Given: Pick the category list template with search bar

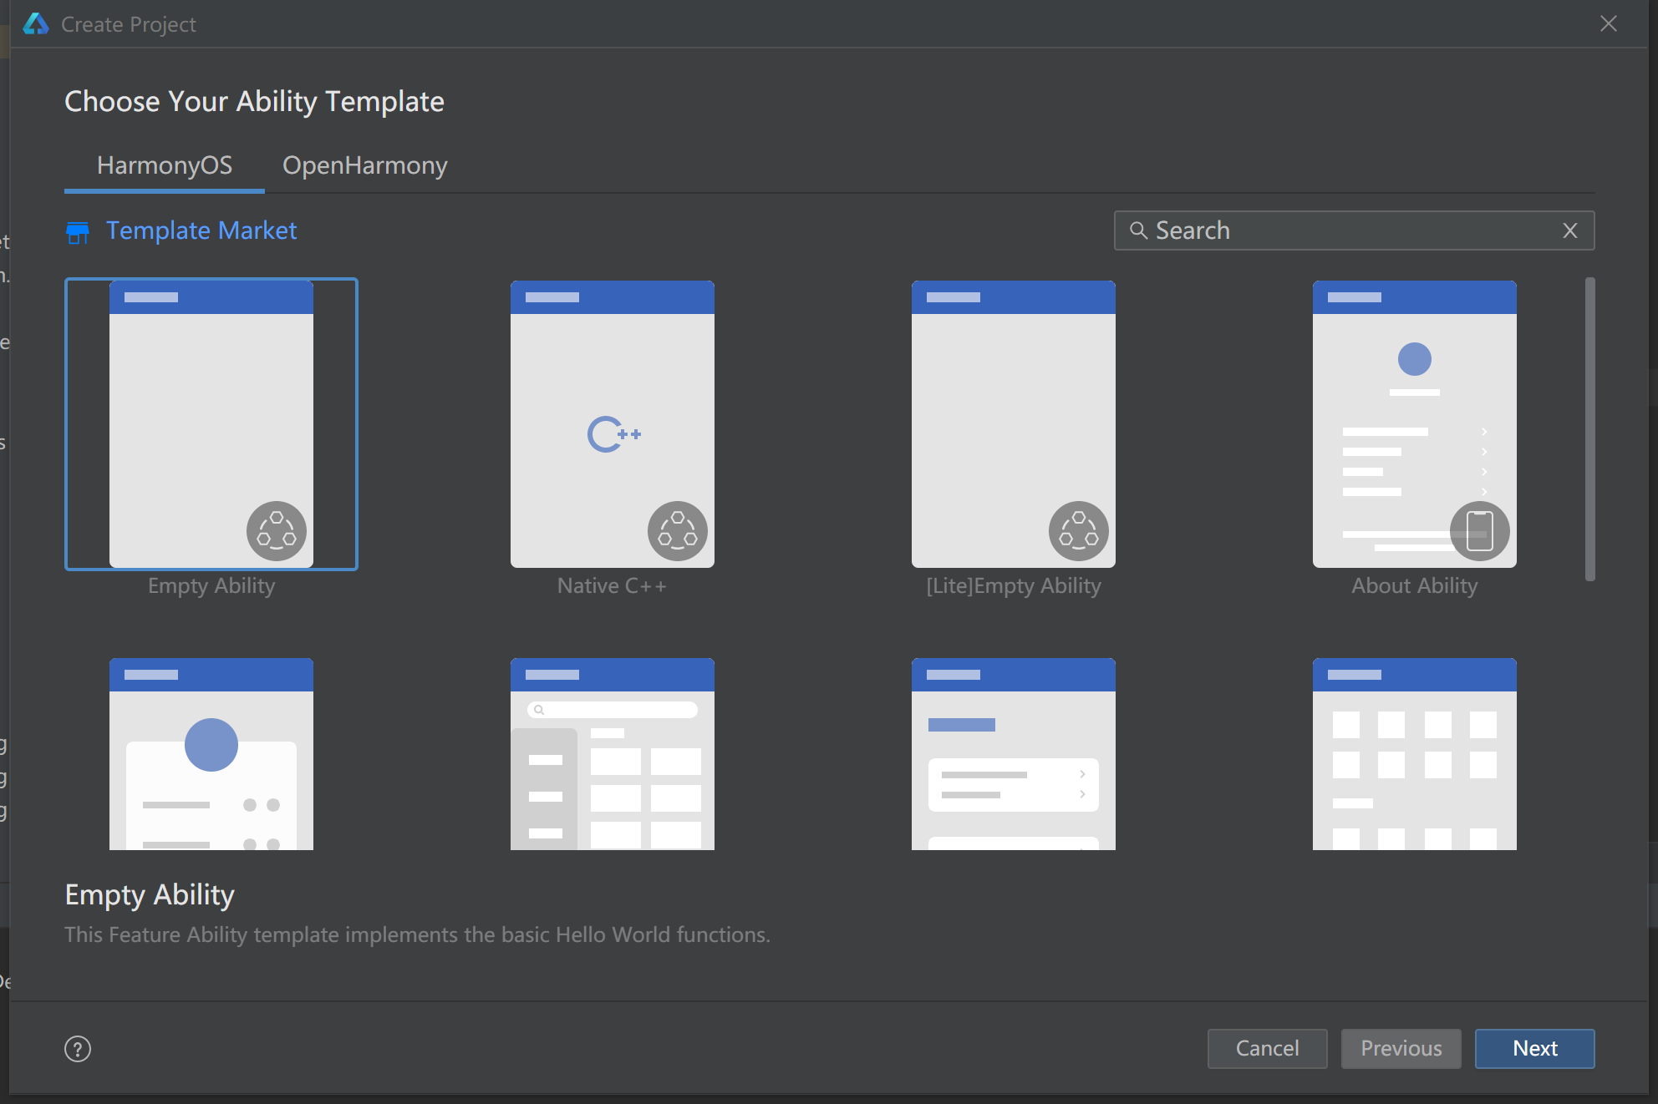Looking at the screenshot, I should (x=613, y=754).
